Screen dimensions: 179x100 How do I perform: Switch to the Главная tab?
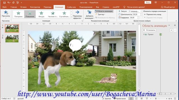(14, 7)
